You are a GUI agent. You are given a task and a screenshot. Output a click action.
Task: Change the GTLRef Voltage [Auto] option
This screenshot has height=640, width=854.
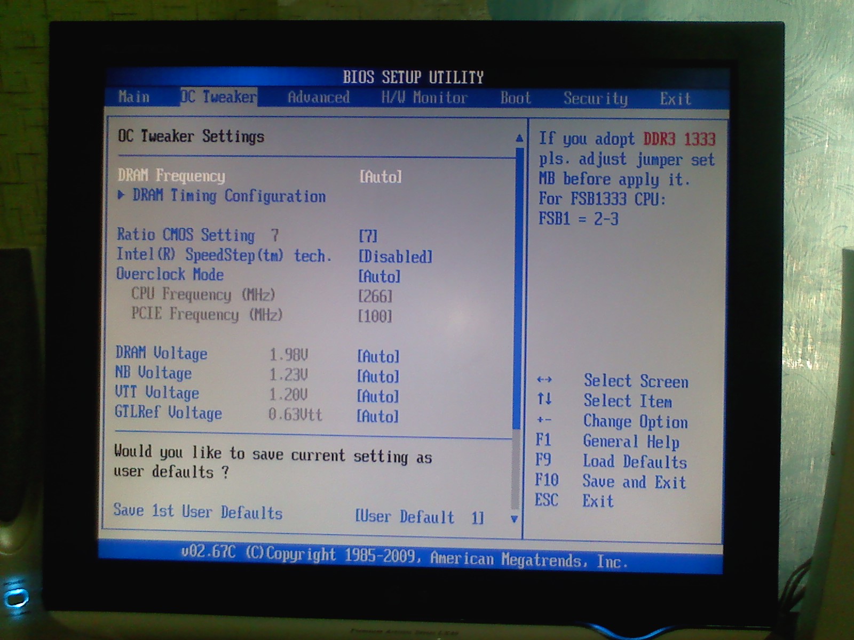[378, 416]
